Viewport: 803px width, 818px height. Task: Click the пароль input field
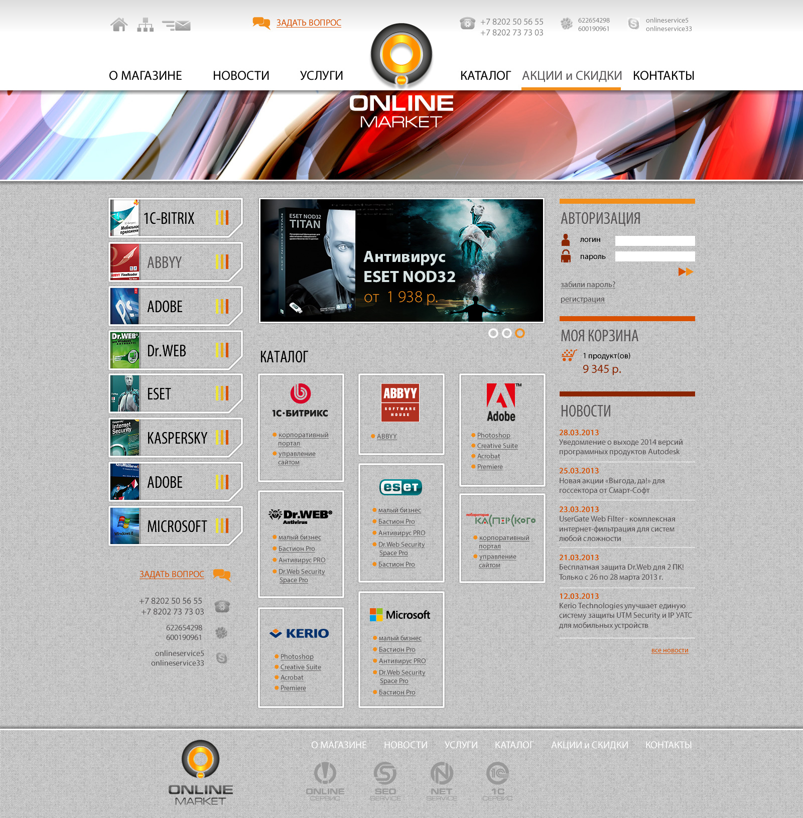point(655,256)
